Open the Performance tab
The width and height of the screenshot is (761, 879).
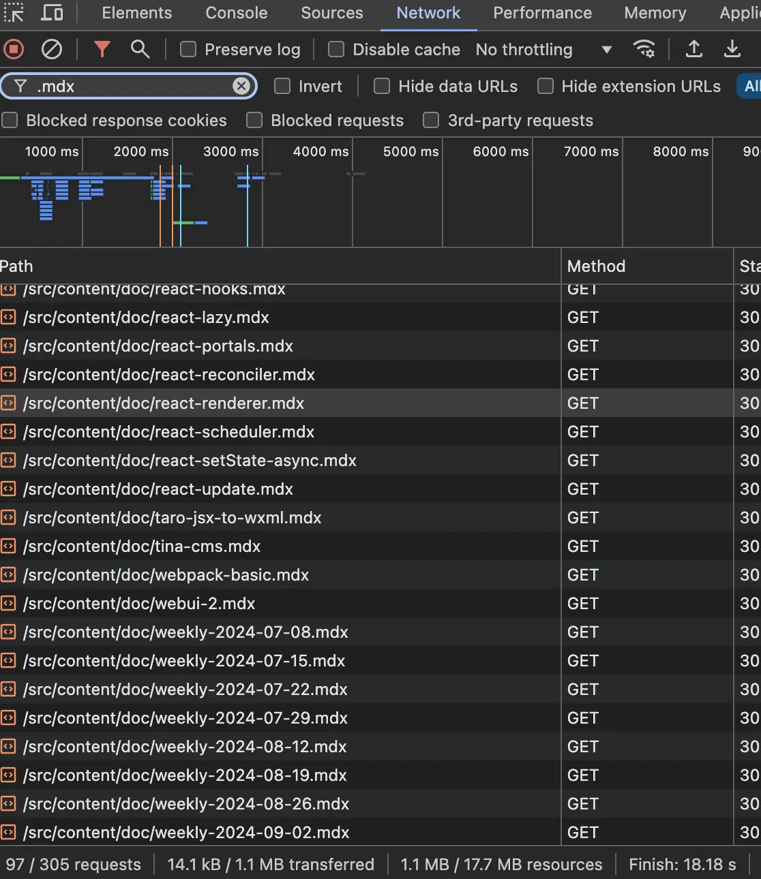click(x=542, y=13)
